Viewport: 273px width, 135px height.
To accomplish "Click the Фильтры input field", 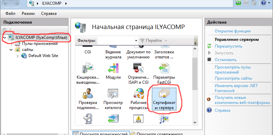I will tap(116, 41).
